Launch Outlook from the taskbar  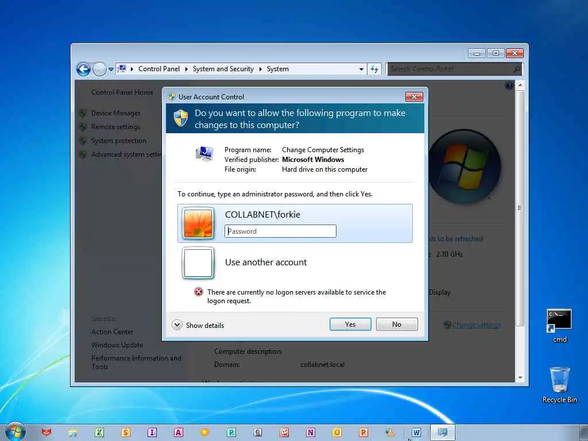pos(336,432)
